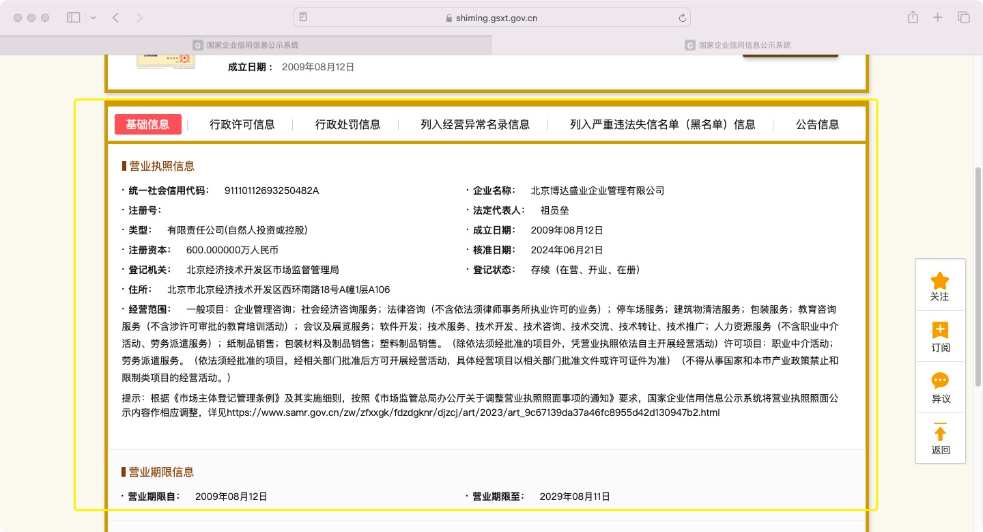Click the 关注 star icon
This screenshot has height=532, width=983.
point(940,280)
